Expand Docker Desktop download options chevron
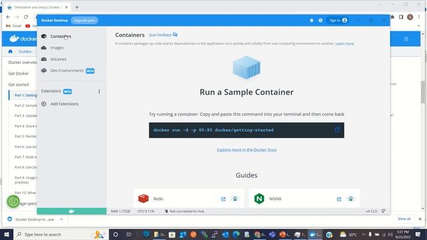This screenshot has height=240, width=427. [x=61, y=219]
